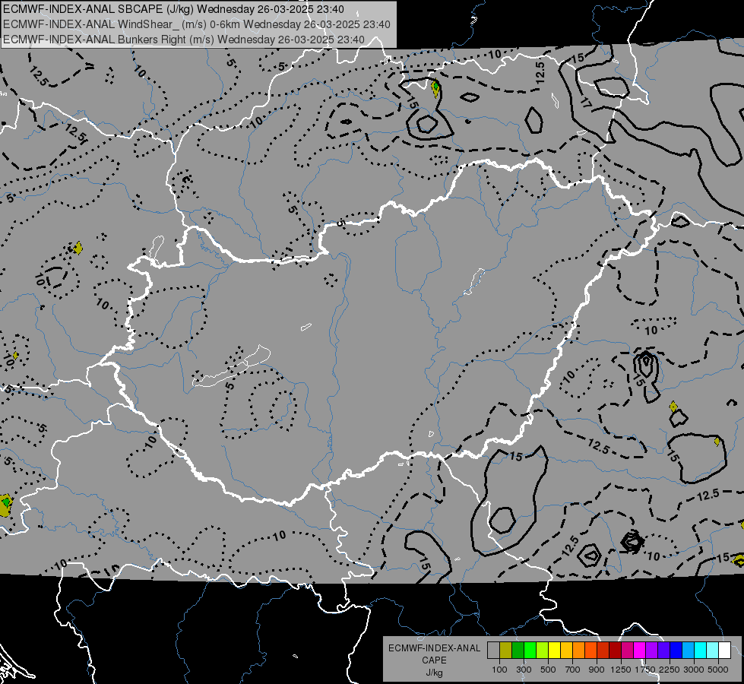This screenshot has height=684, width=744.
Task: Click the CAPE legend label
Action: [434, 660]
